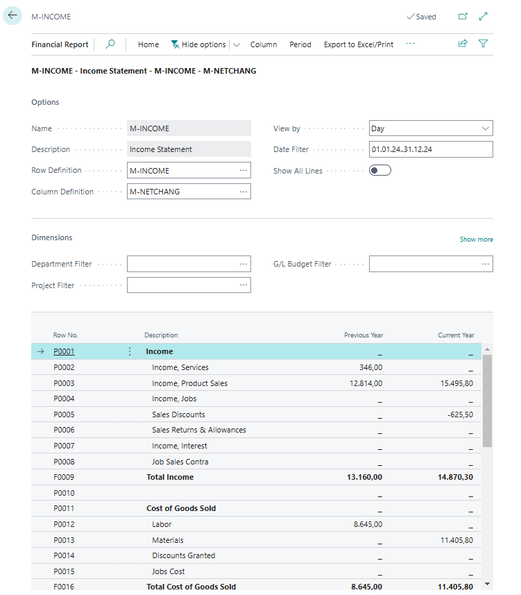Select the Discounts Granted row
This screenshot has width=521, height=595.
coord(256,555)
